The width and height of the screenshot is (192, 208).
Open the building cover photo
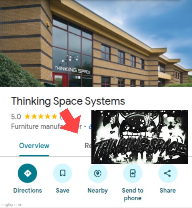(x=96, y=44)
